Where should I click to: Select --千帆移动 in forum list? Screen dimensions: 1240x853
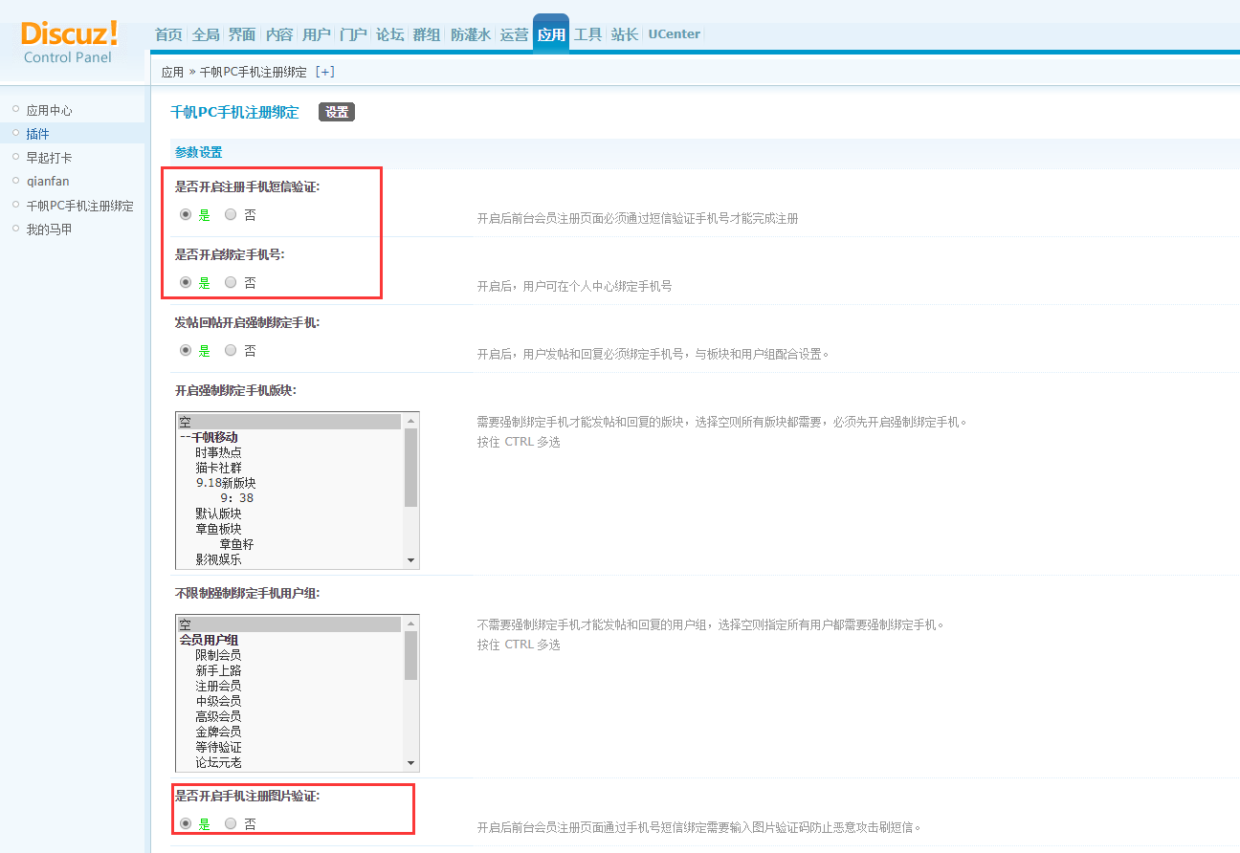pos(289,437)
